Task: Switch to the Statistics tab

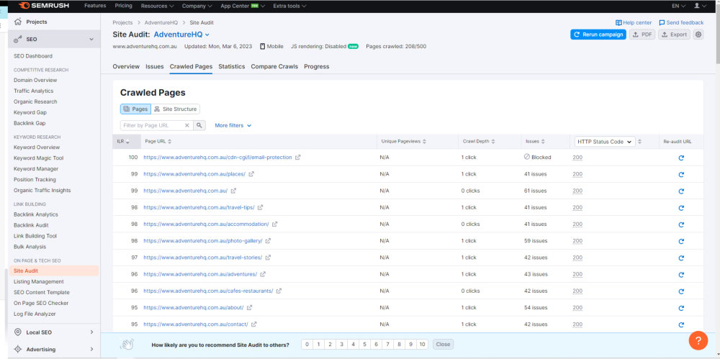Action: pyautogui.click(x=231, y=67)
